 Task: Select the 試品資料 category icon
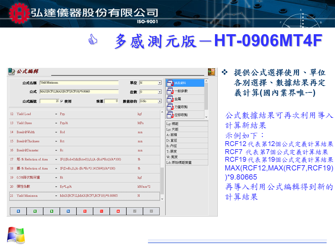click(170, 83)
